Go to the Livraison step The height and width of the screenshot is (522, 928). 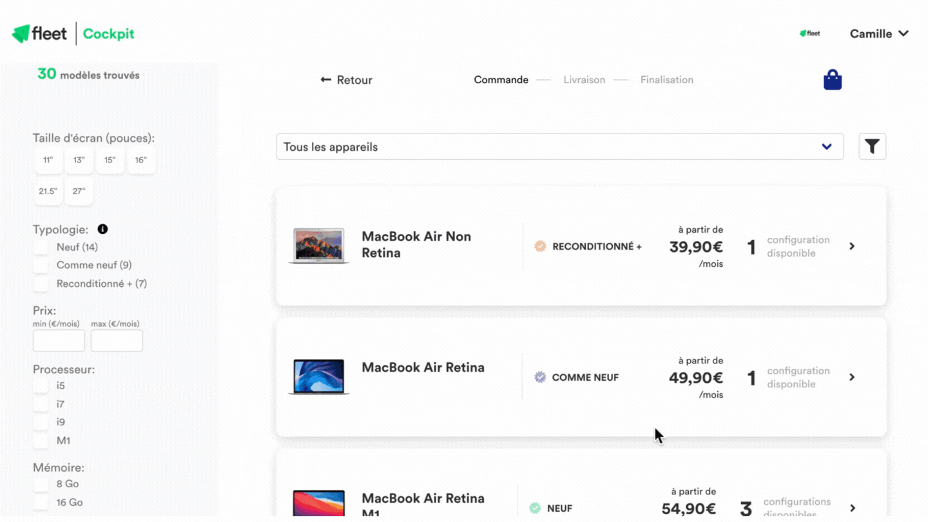(x=584, y=80)
